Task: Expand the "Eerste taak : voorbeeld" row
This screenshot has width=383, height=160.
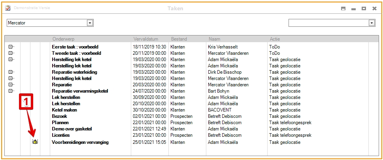Action: (x=10, y=47)
